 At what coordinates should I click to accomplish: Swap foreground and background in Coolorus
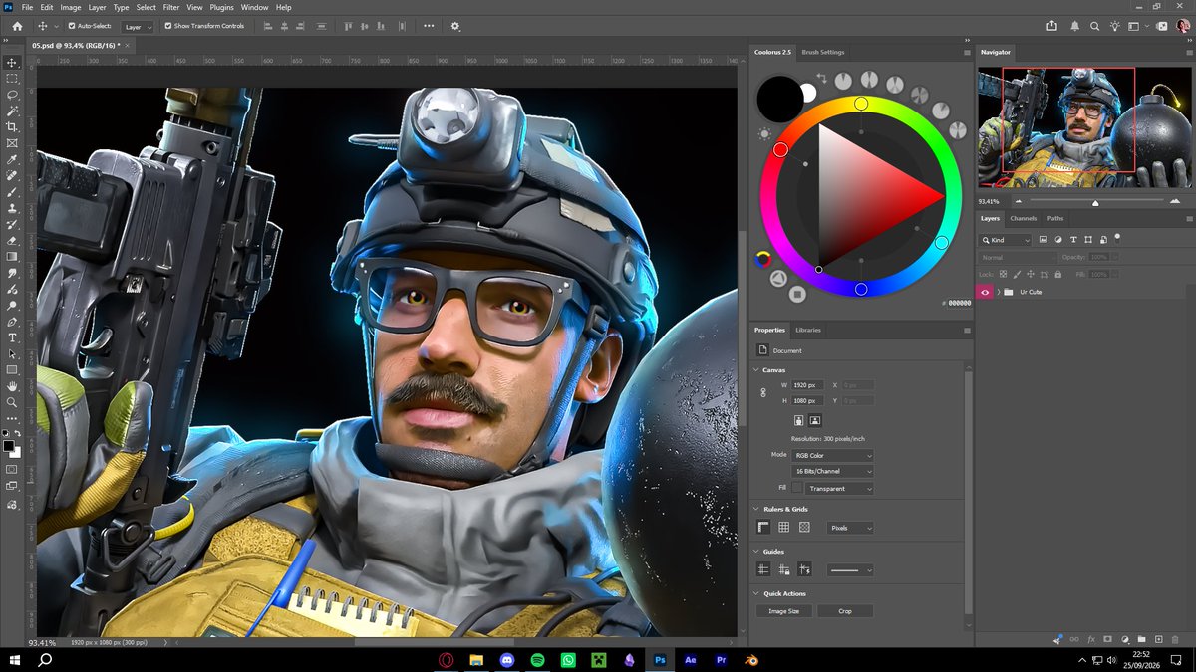(822, 77)
